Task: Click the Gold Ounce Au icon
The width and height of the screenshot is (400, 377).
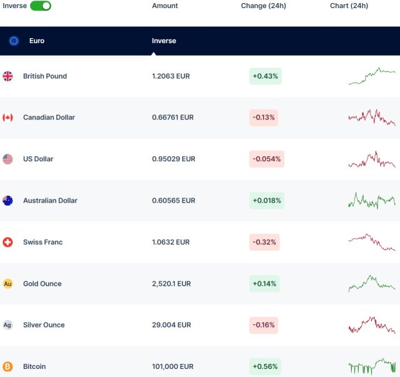Action: [x=7, y=284]
